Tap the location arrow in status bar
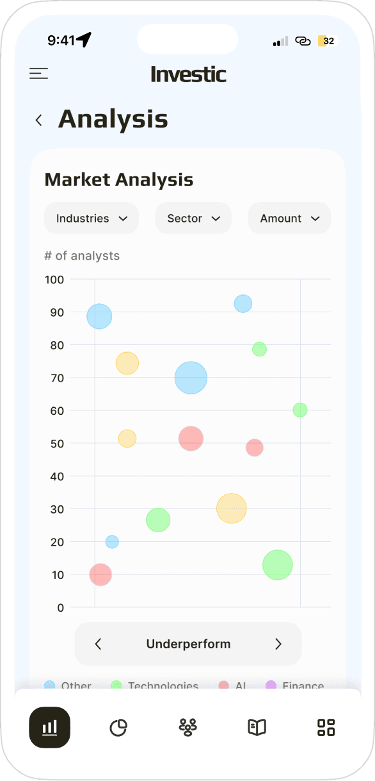 click(x=84, y=40)
